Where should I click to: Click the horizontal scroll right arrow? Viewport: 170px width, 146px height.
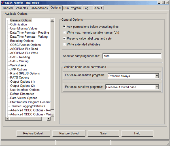[48, 119]
